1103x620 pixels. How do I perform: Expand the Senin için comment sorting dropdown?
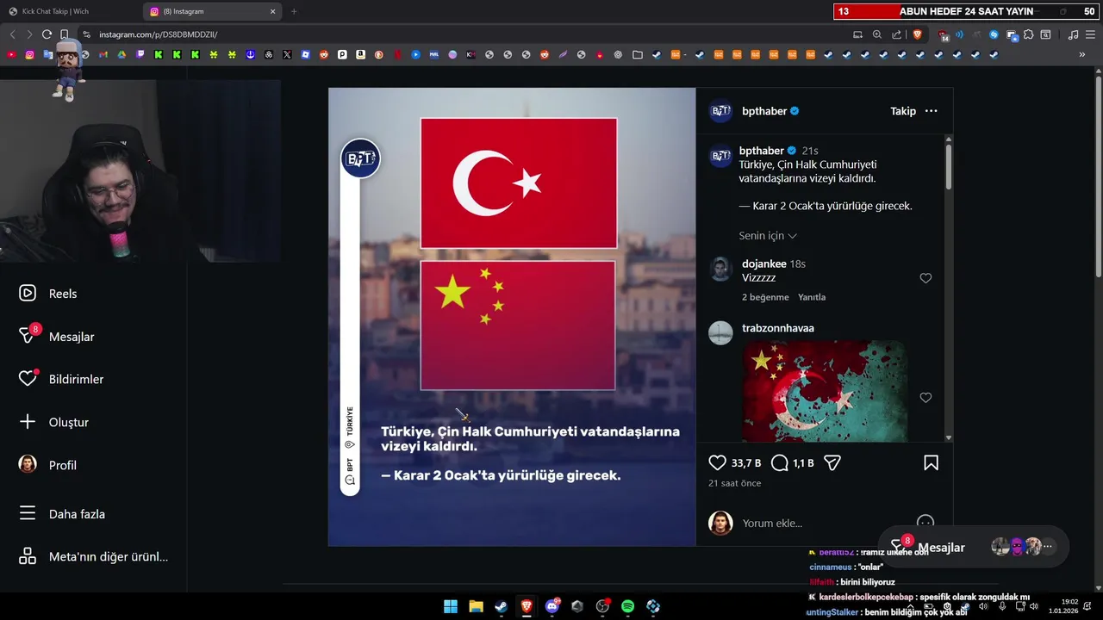click(768, 236)
